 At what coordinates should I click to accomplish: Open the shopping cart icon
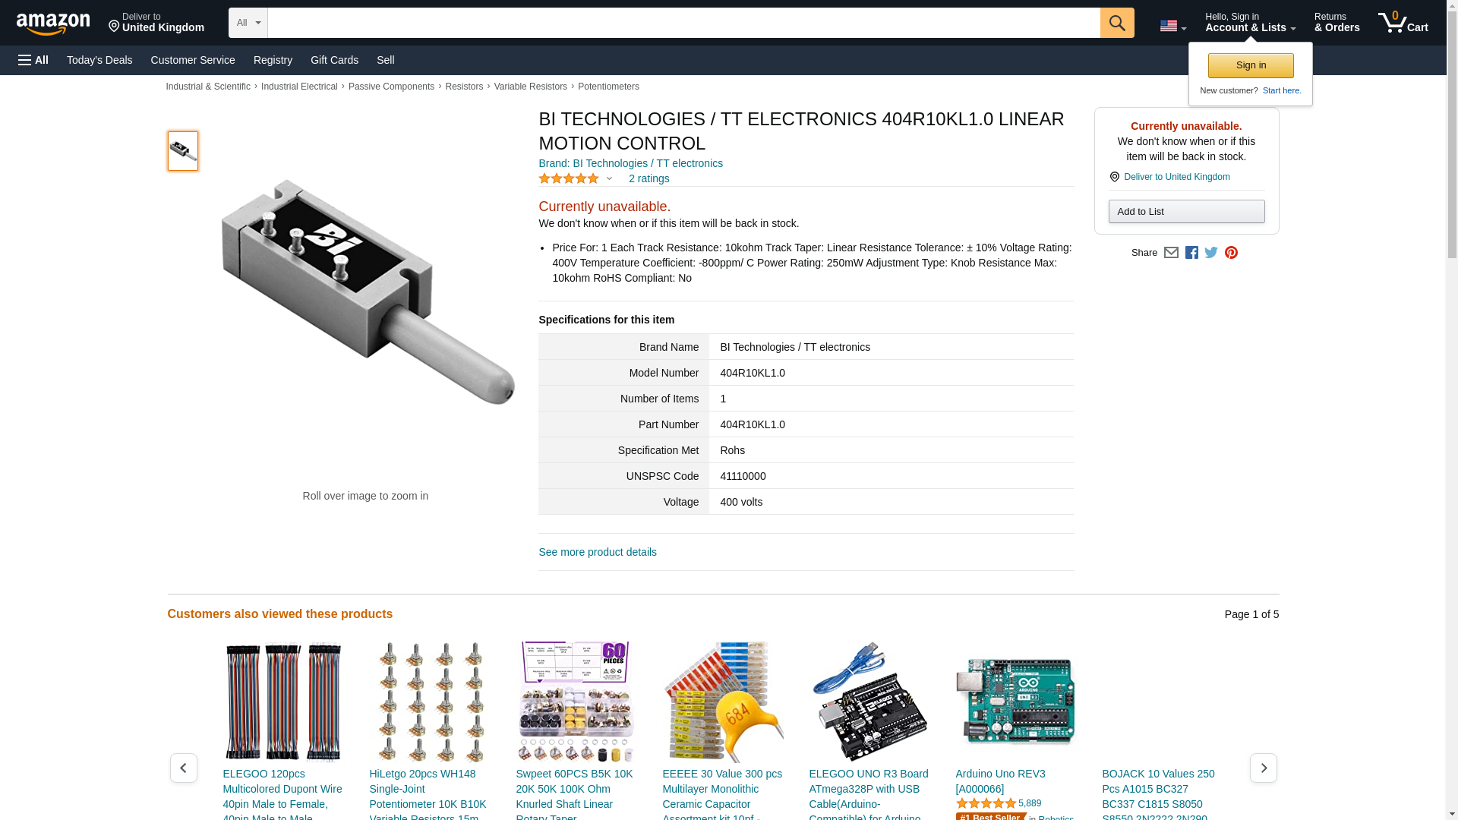pos(1403,23)
